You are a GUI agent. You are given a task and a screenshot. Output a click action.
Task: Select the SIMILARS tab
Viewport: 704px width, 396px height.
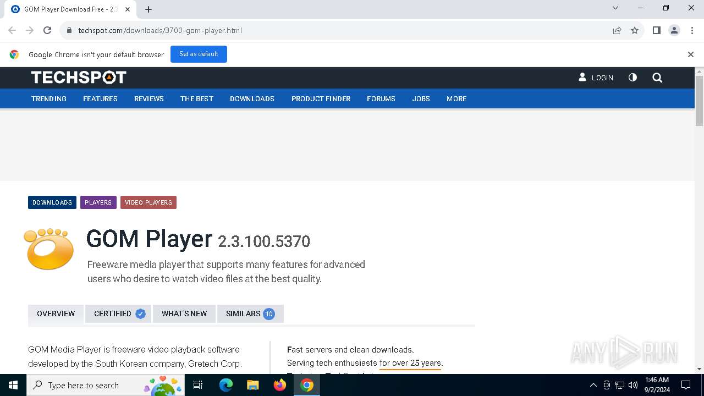tap(250, 313)
